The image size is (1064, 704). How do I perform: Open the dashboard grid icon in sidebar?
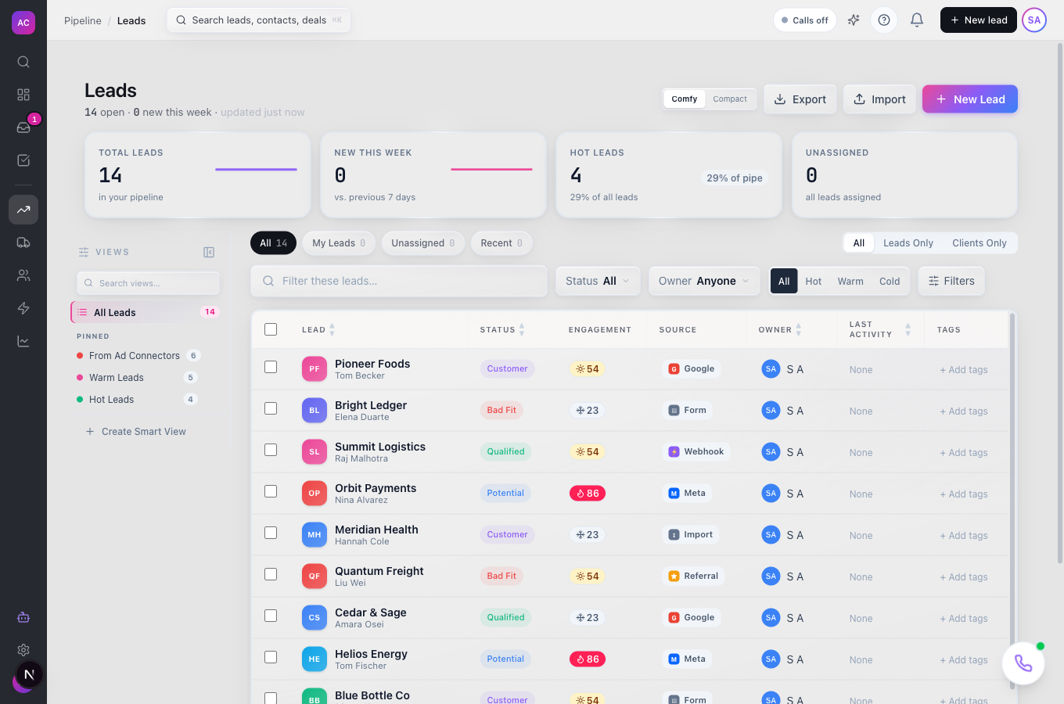point(23,95)
